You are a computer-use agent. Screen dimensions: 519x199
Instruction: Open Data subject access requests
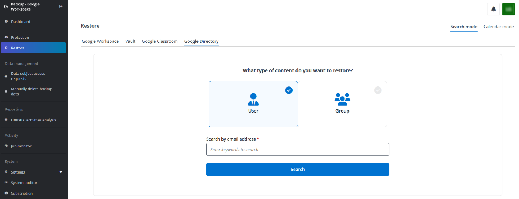(28, 76)
